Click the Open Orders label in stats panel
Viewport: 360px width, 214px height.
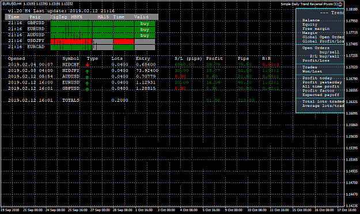(x=316, y=48)
